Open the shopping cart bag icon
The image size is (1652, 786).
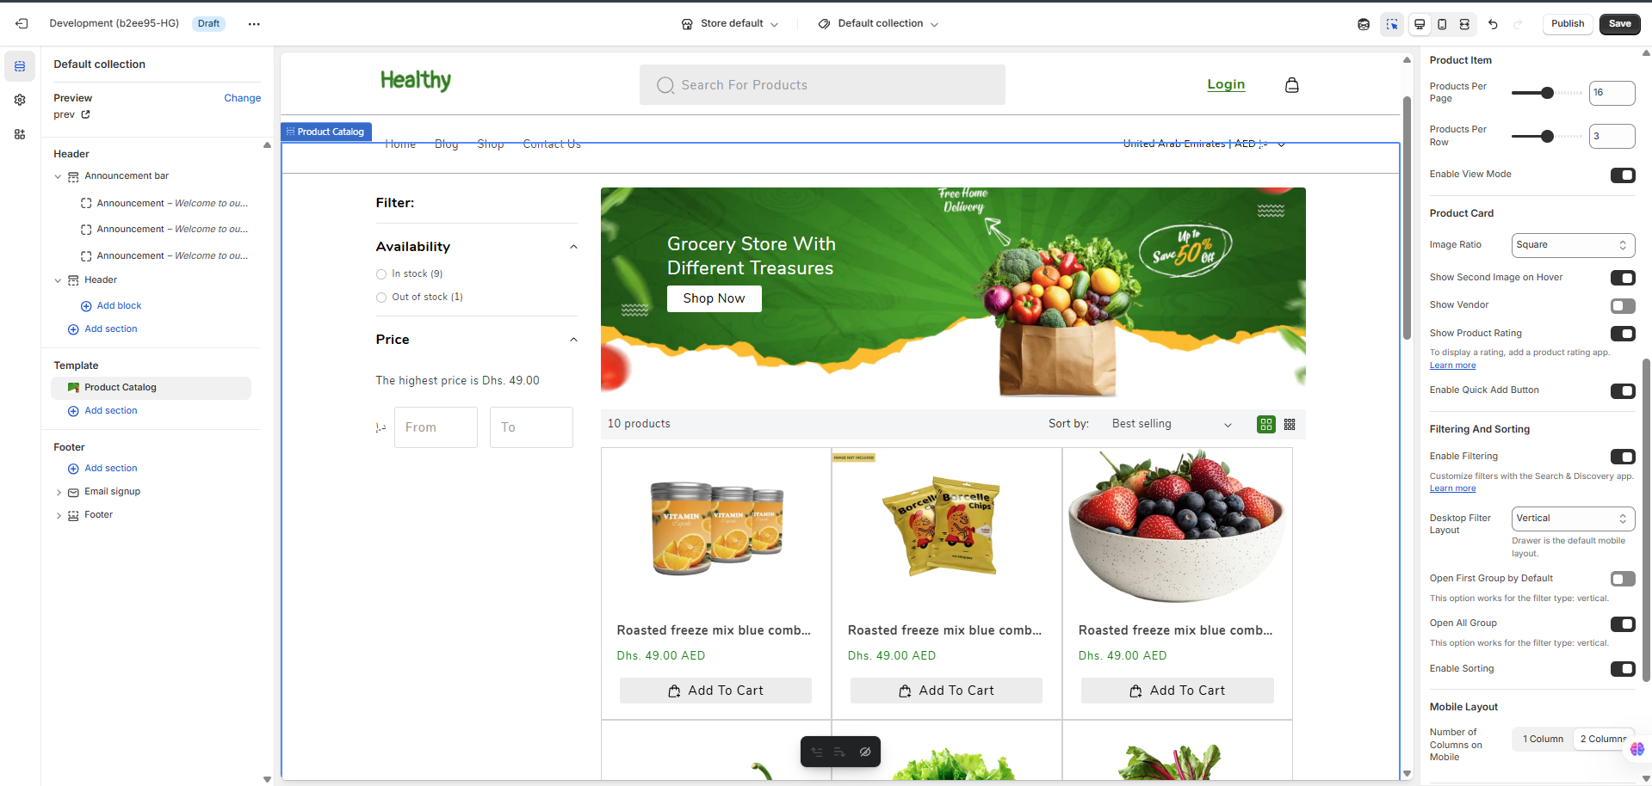click(1291, 84)
